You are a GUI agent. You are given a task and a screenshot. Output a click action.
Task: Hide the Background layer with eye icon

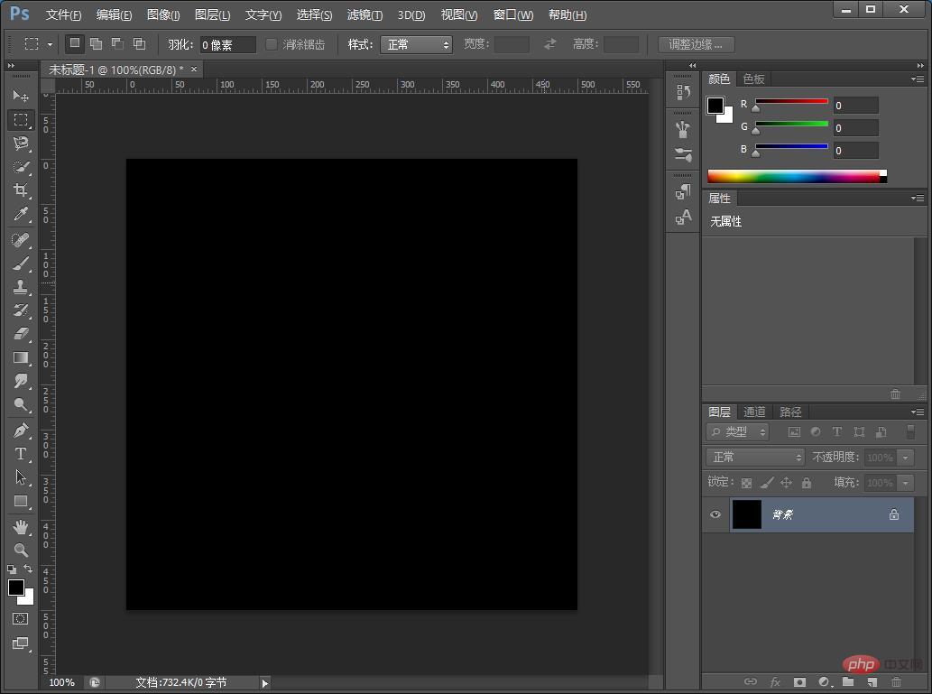point(715,514)
